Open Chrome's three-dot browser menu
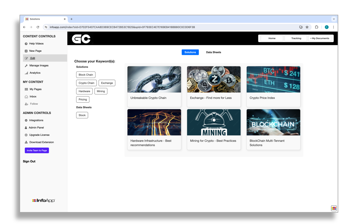 (x=333, y=27)
